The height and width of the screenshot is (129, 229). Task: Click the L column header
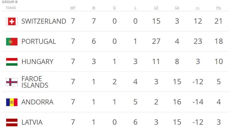(x=135, y=8)
